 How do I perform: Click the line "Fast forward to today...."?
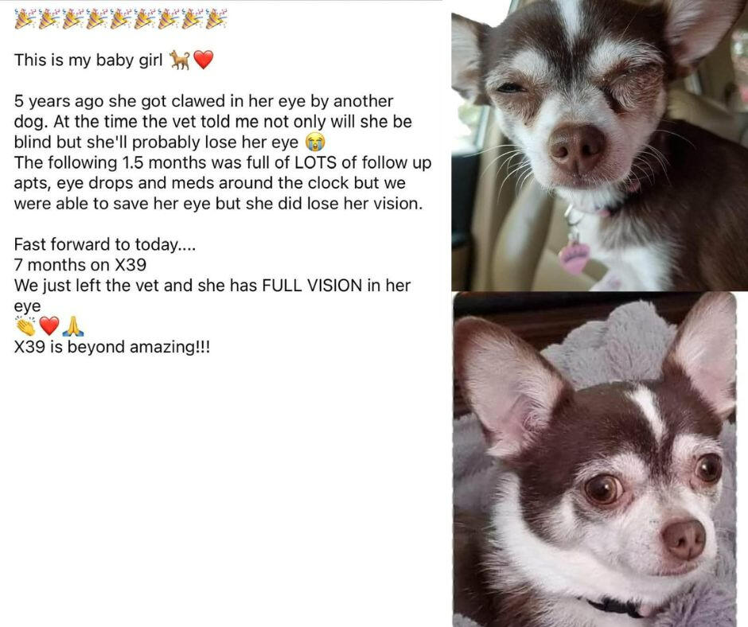point(104,244)
